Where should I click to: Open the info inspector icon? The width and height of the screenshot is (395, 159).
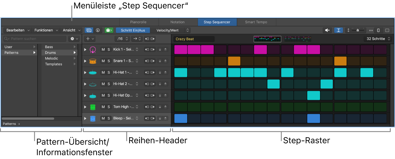[x=98, y=30]
